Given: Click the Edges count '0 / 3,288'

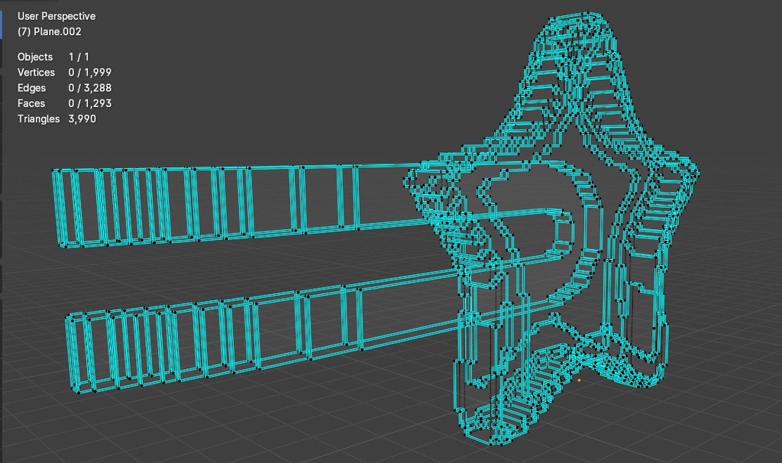Looking at the screenshot, I should tap(90, 88).
